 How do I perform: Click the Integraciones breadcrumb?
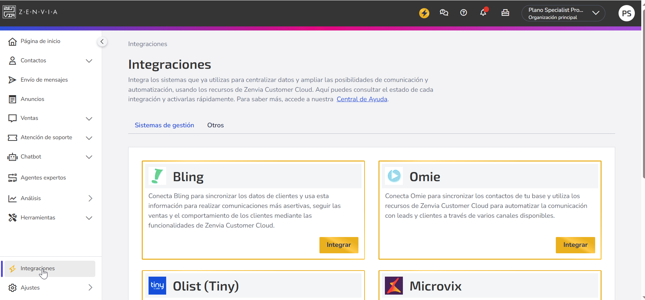148,44
